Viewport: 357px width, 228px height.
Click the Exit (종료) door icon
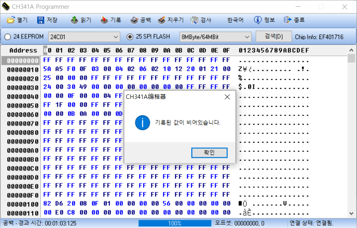point(287,20)
